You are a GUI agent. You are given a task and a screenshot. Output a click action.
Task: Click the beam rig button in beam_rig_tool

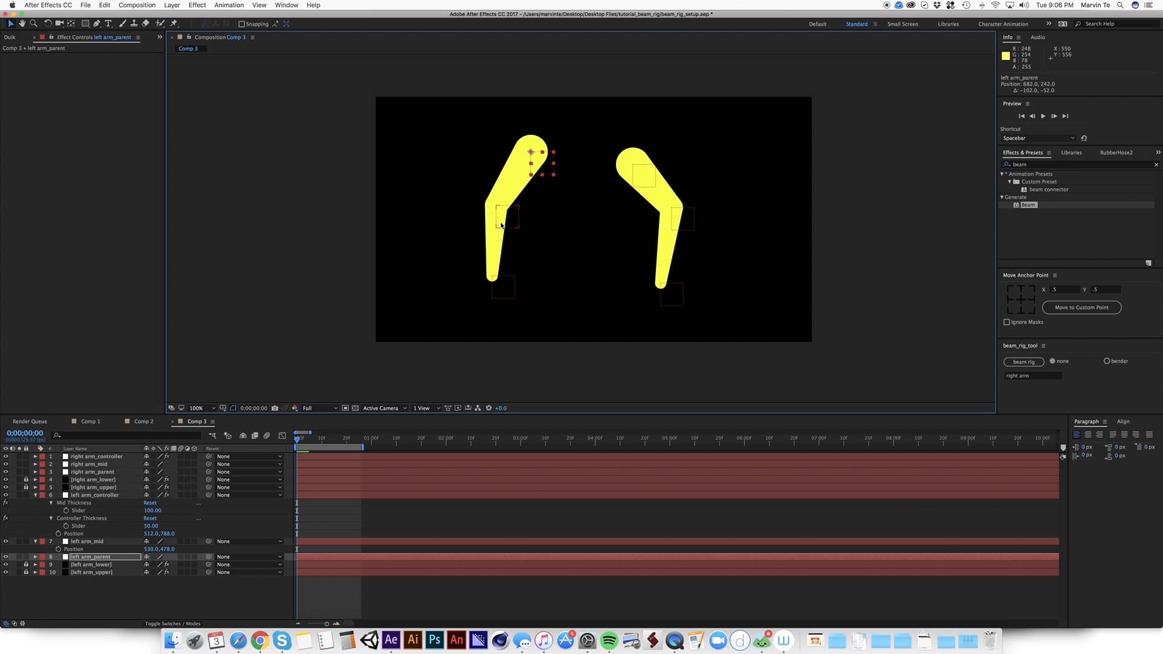click(x=1024, y=362)
